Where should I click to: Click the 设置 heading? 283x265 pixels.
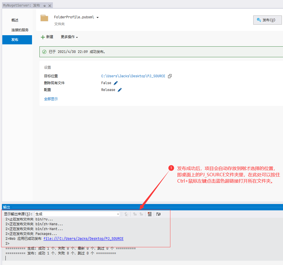coord(47,67)
